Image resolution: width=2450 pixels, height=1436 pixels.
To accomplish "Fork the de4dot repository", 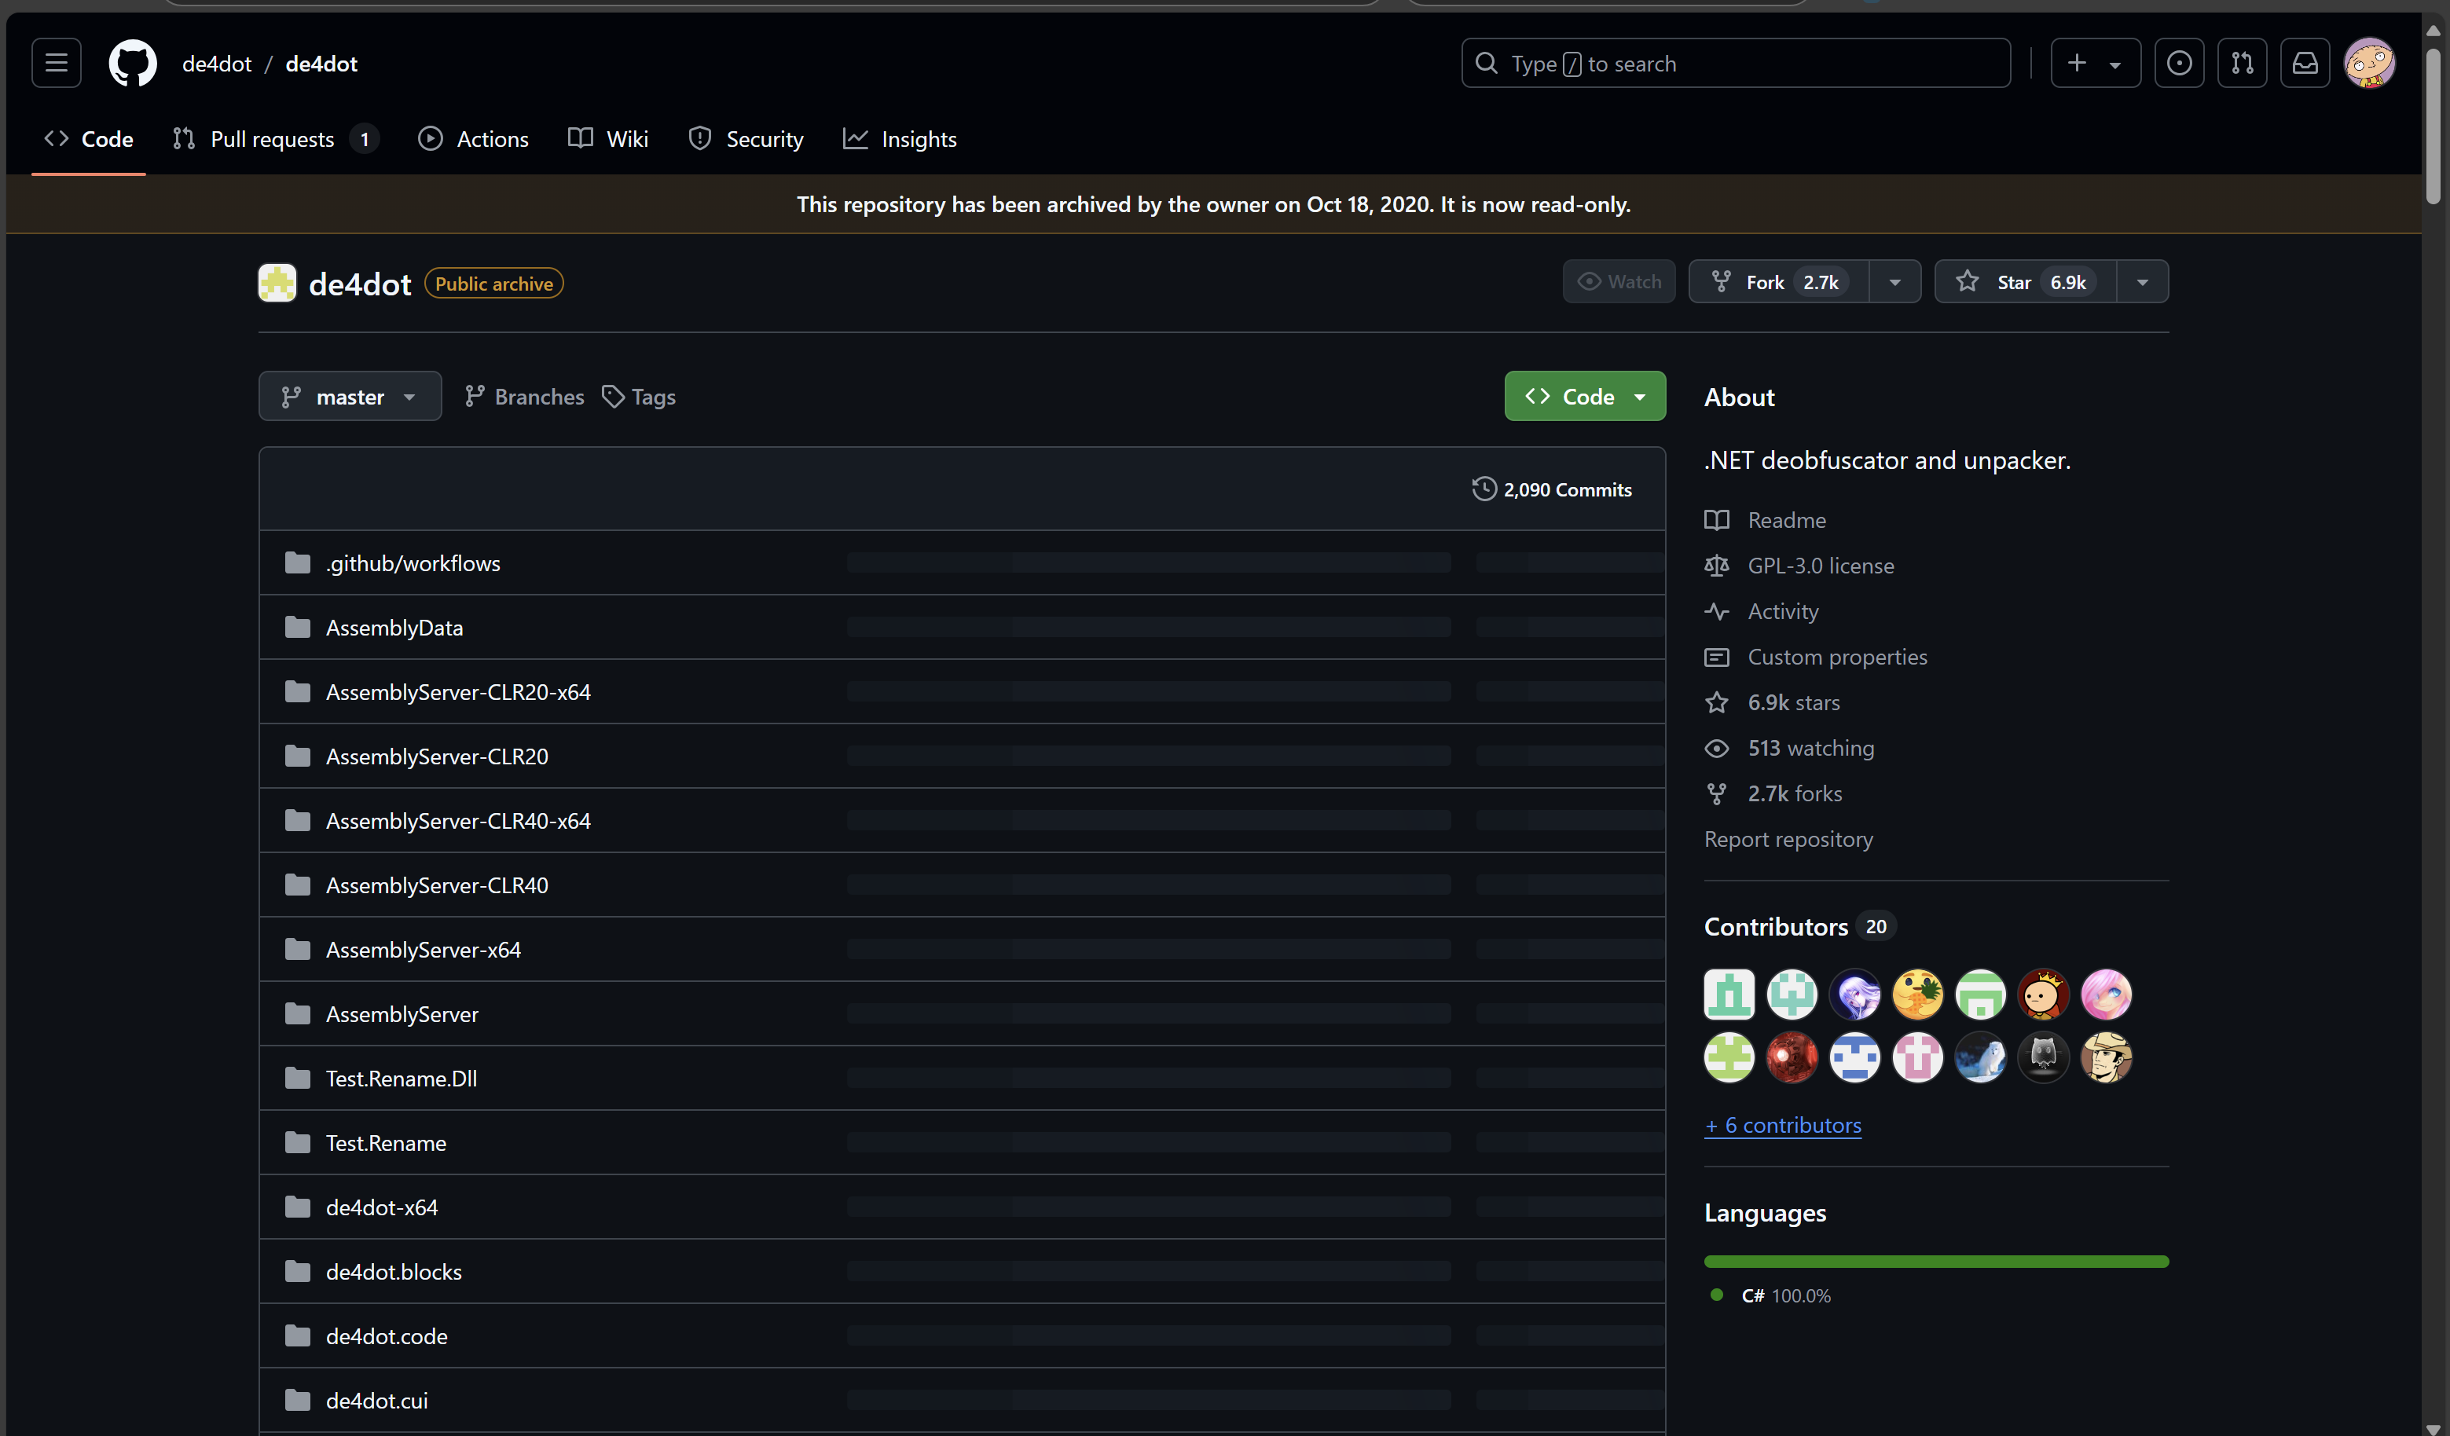I will (x=1779, y=282).
